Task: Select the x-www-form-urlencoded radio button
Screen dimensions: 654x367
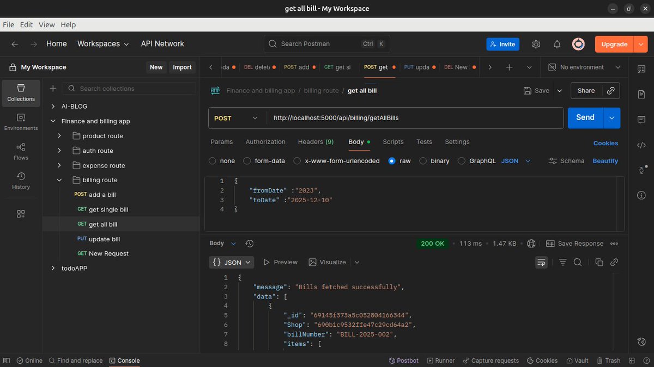Action: coord(297,161)
